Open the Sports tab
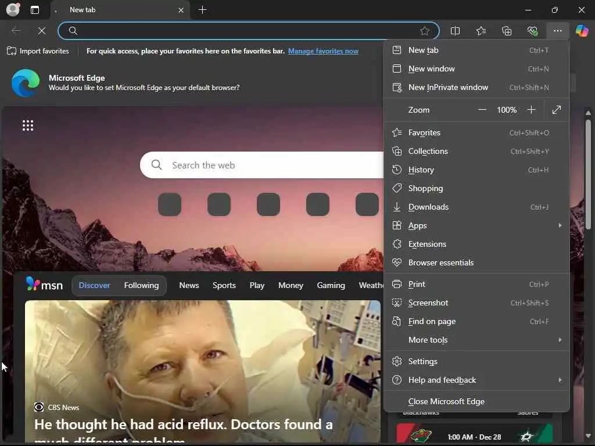The image size is (595, 446). [x=224, y=285]
